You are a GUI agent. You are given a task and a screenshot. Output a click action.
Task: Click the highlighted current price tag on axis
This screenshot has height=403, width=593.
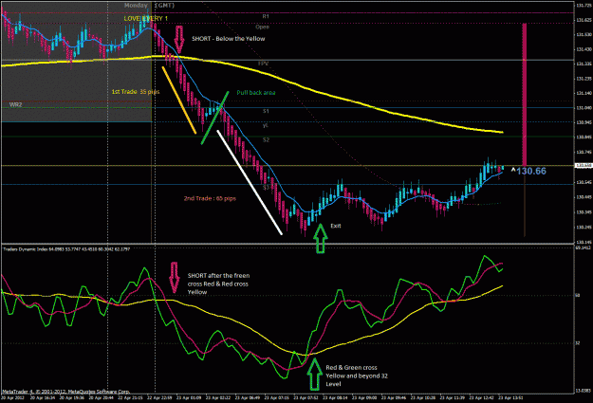584,166
